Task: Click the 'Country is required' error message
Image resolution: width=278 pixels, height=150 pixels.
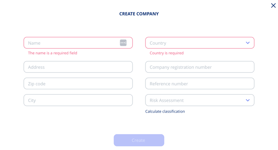Action: point(166,53)
